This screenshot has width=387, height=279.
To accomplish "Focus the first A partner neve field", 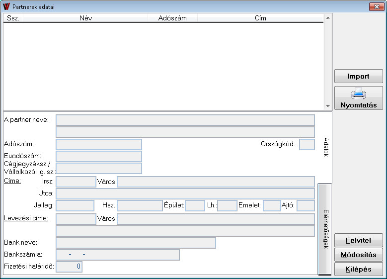I will point(185,120).
